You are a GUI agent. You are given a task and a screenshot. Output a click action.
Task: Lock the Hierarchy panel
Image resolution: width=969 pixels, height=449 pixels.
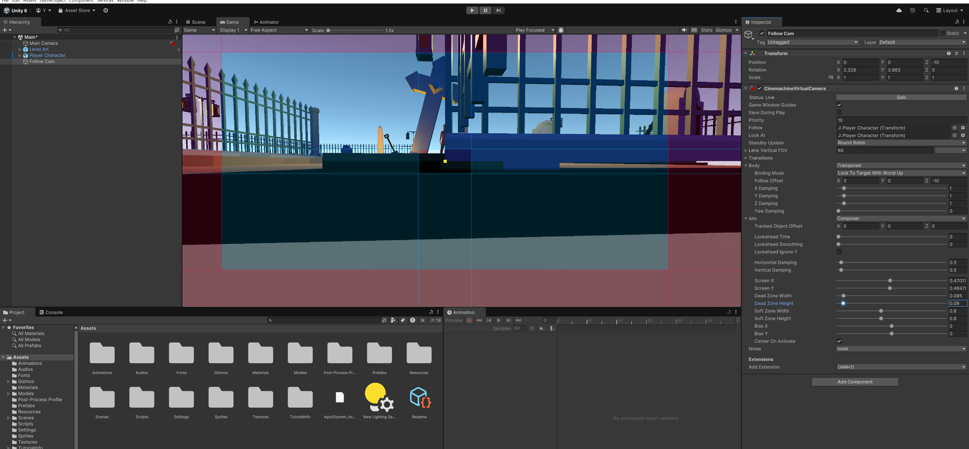tap(170, 22)
